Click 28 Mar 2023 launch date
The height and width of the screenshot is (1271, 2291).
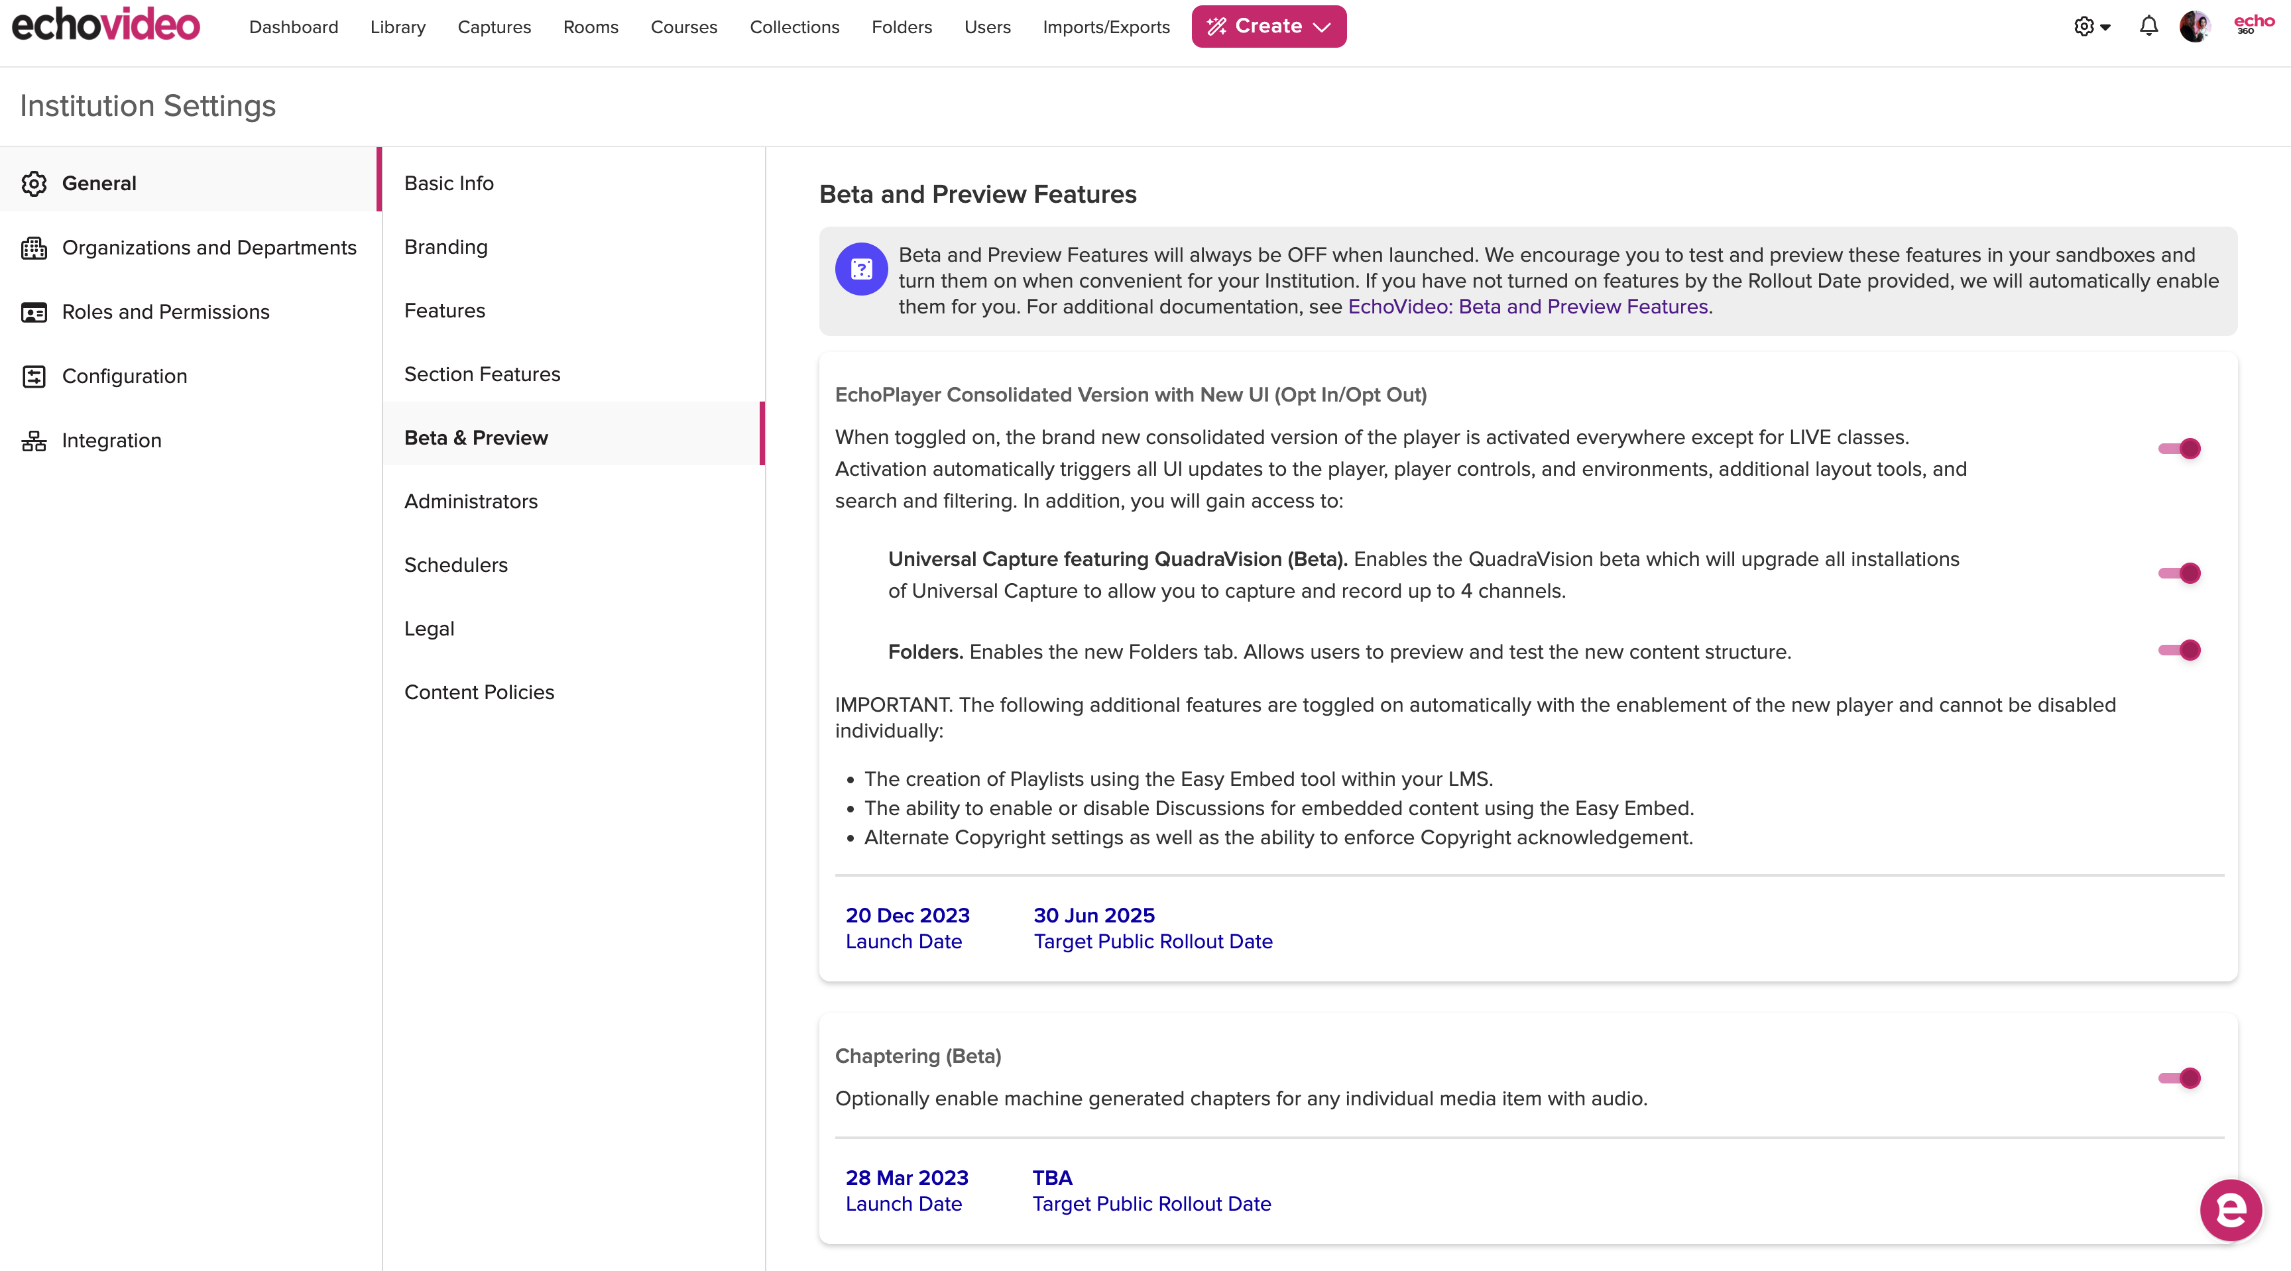[906, 1178]
